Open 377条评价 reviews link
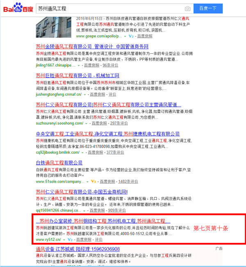Screen dimensions: 246x267 (115, 153)
